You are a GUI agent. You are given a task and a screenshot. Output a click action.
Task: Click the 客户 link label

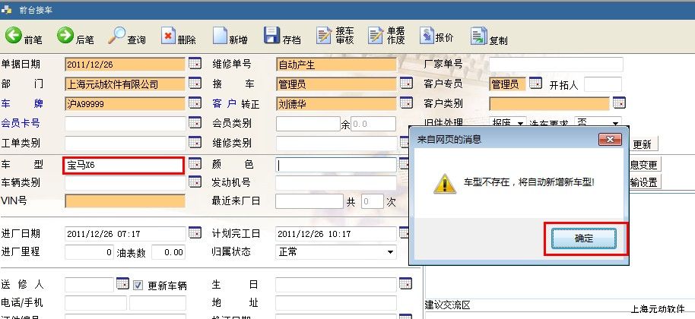223,103
